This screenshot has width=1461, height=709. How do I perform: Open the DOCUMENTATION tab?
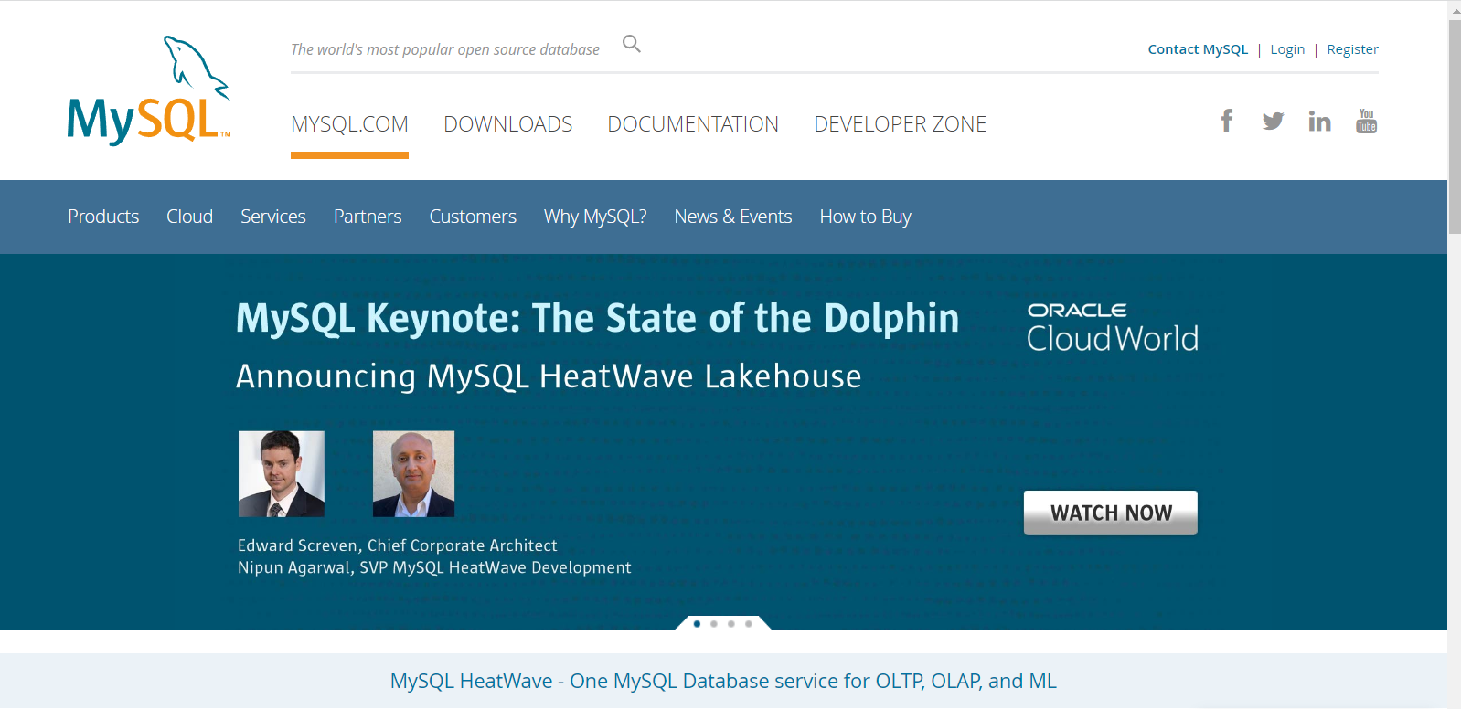click(693, 124)
